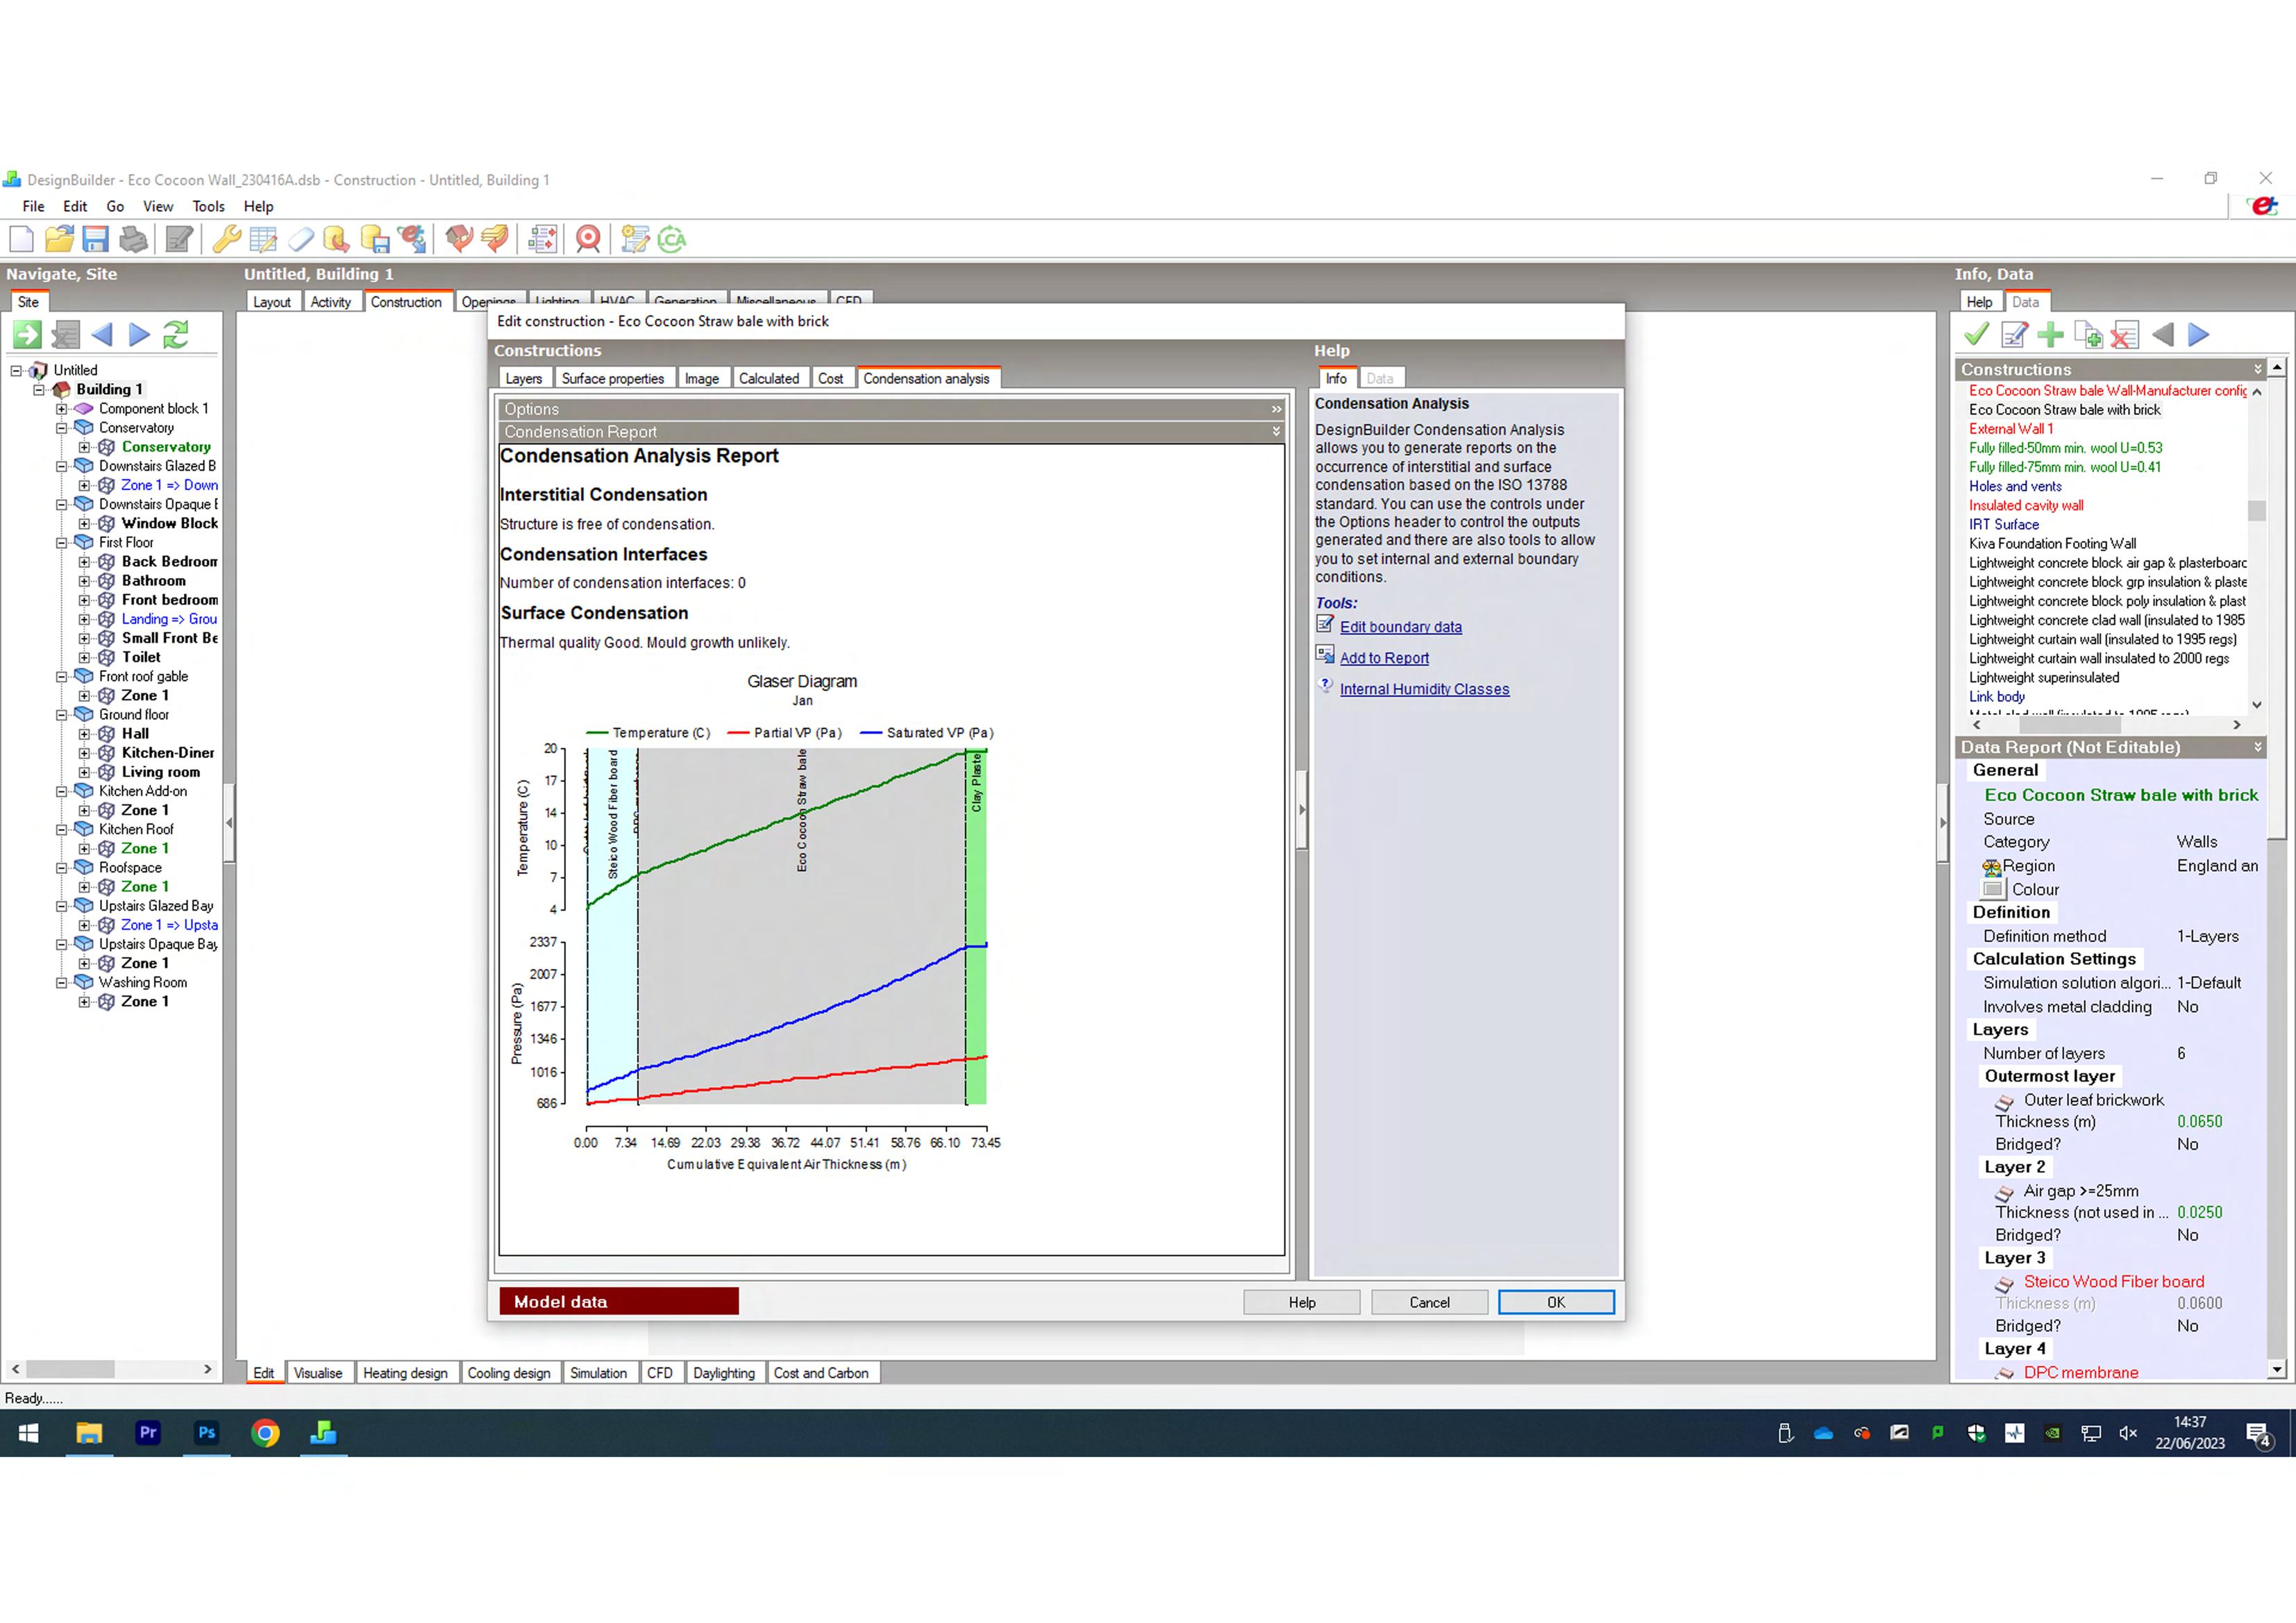This screenshot has width=2296, height=1623.
Task: Click the EnergyPlus red e icon at top right
Action: point(2262,206)
